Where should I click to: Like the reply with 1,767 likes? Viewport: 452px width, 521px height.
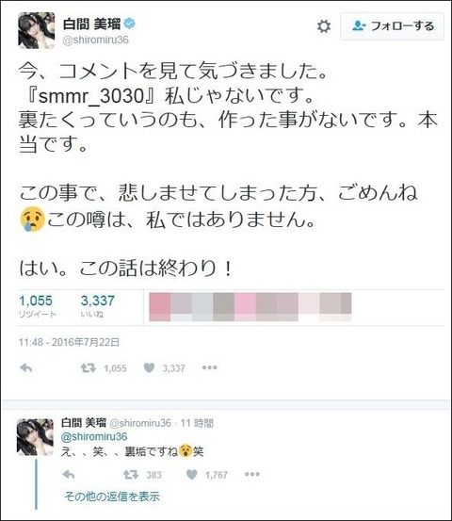click(191, 475)
